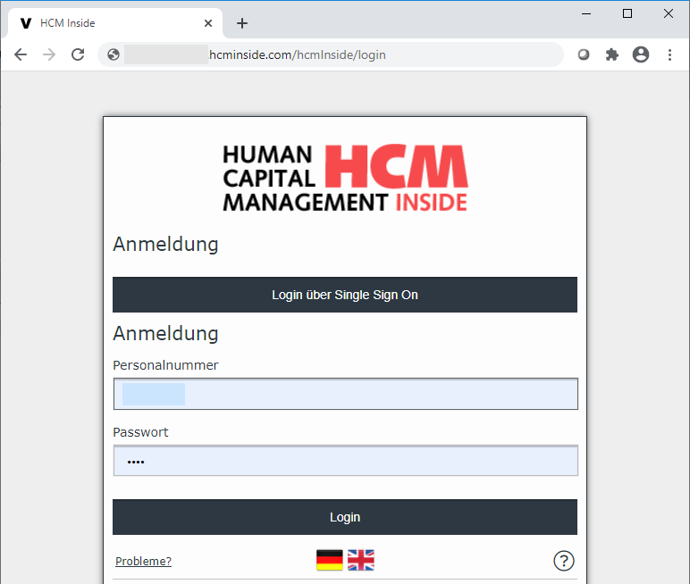Screen dimensions: 690x584
Task: Close the browser window
Action: pyautogui.click(x=668, y=13)
